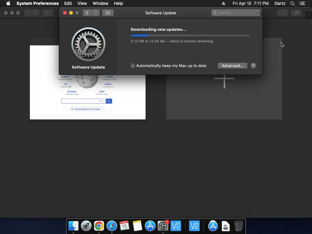Image resolution: width=312 pixels, height=234 pixels.
Task: Go forward in System Preferences
Action: coord(95,13)
